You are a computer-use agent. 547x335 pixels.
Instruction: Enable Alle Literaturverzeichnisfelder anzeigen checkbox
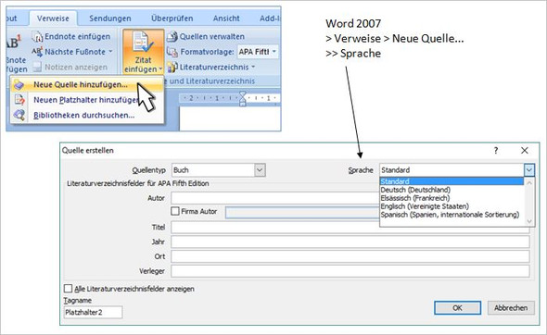(68, 289)
